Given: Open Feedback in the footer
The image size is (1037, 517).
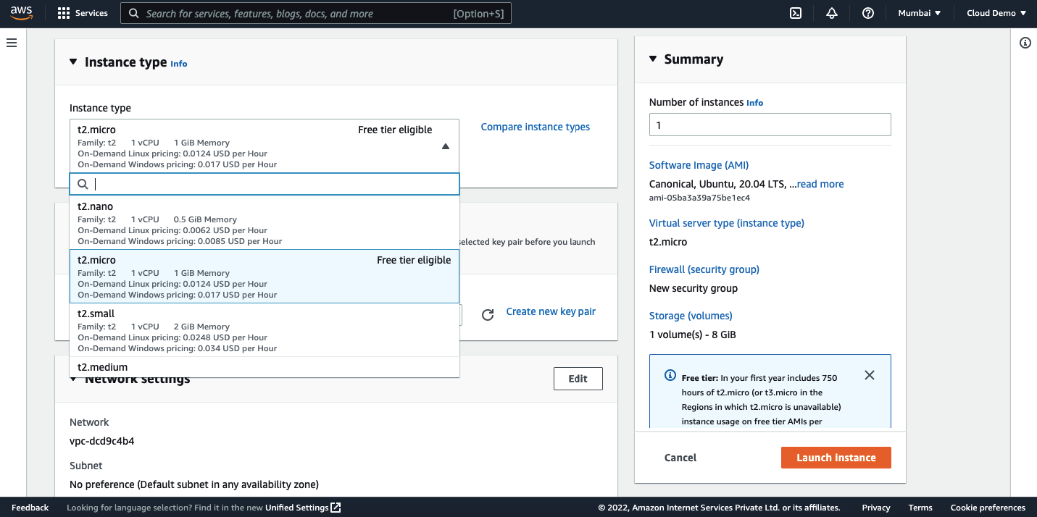Looking at the screenshot, I should point(30,508).
